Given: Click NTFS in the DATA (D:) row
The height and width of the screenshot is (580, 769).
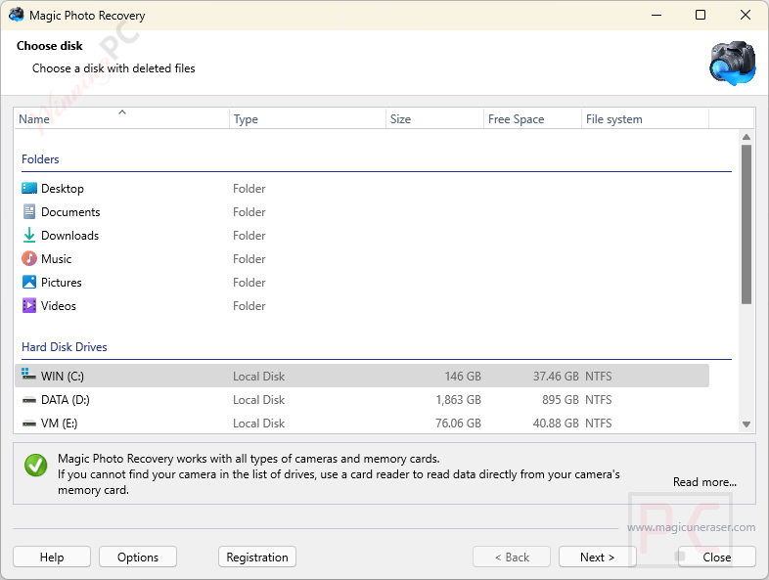Looking at the screenshot, I should [x=599, y=400].
